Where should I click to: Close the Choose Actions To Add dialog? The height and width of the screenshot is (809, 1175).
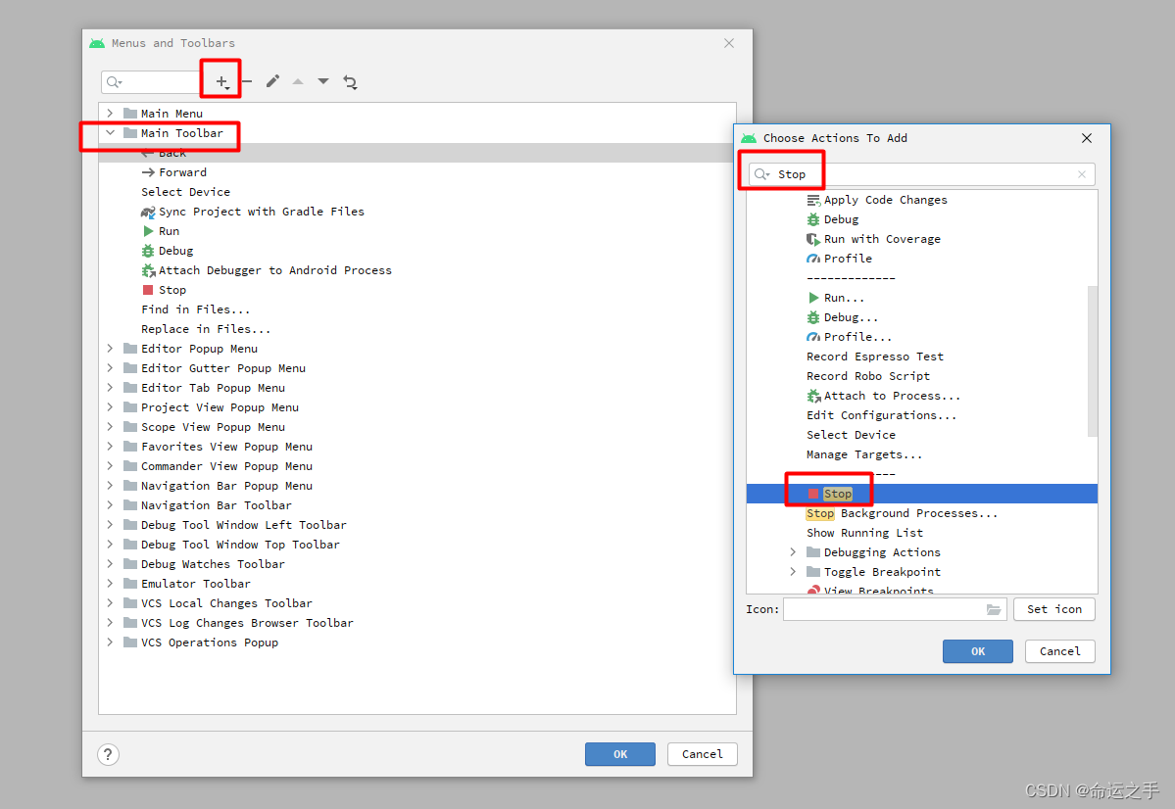click(1087, 138)
